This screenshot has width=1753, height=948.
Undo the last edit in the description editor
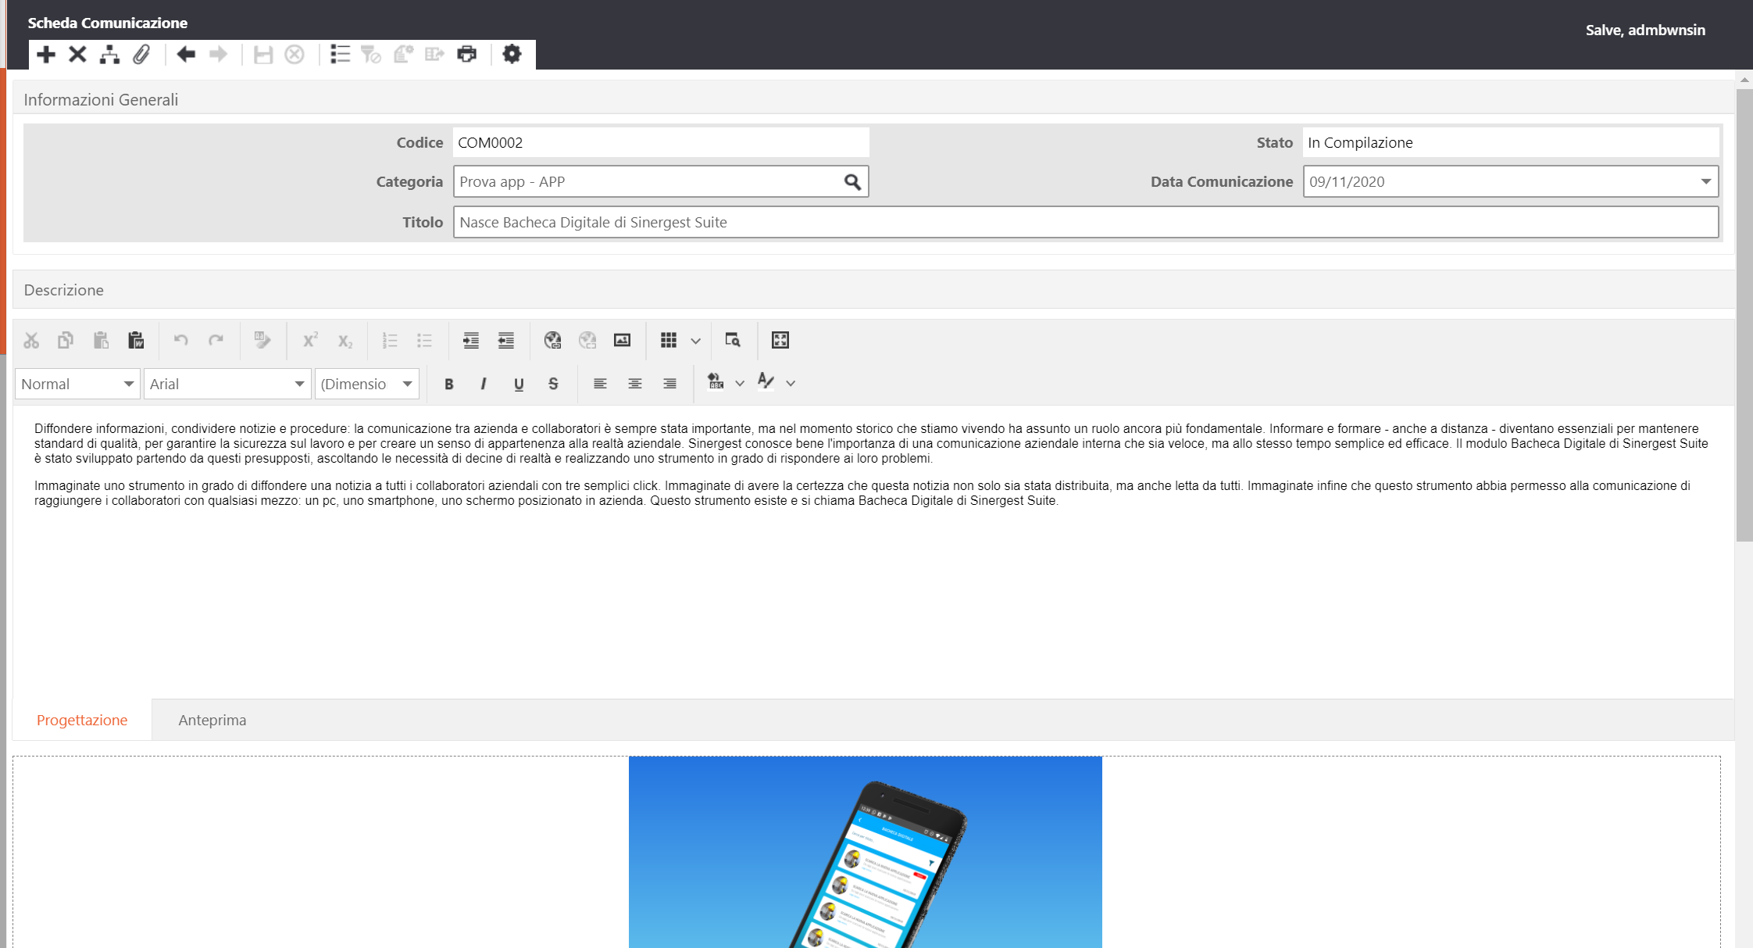[x=180, y=340]
